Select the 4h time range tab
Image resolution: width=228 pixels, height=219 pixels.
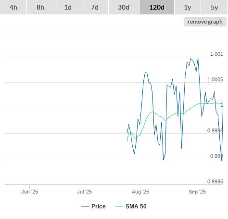[13, 7]
